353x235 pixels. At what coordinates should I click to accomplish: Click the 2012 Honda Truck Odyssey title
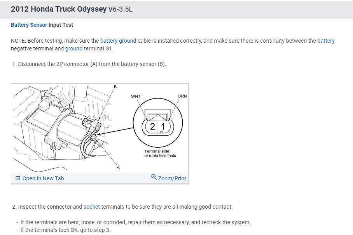point(59,9)
